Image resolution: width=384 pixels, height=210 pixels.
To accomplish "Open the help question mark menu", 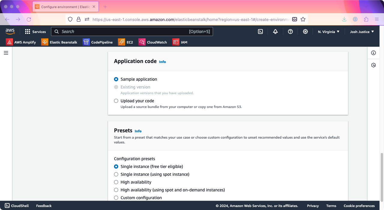I will coord(290,31).
